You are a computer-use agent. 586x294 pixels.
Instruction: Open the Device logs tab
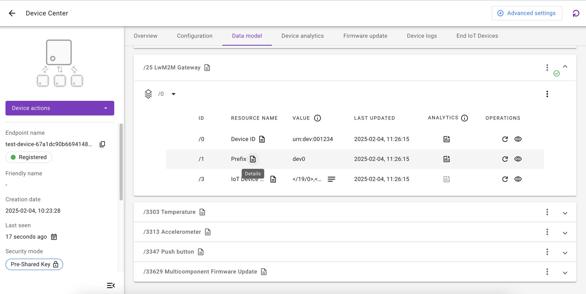[x=422, y=36]
